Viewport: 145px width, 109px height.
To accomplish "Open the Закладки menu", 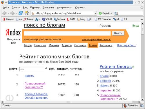I will coord(48,7).
